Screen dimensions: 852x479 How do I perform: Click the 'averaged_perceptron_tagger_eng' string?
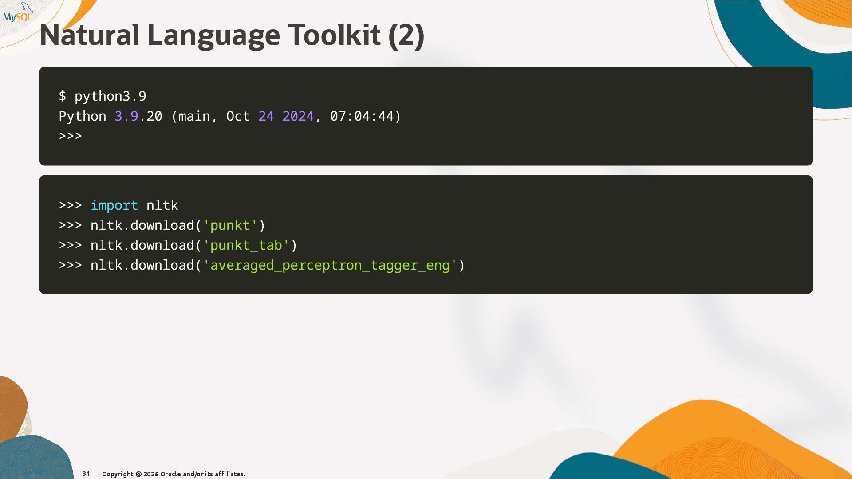click(x=330, y=265)
